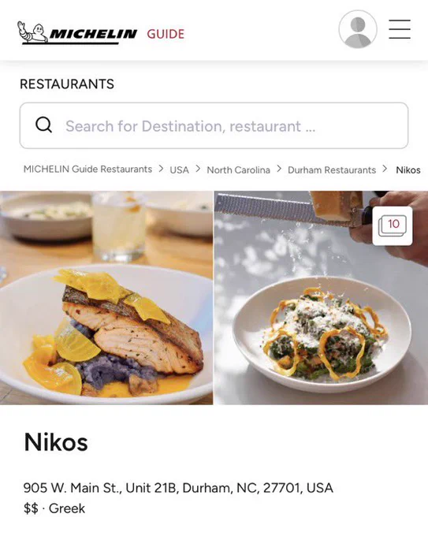
Task: Select the USA breadcrumb link
Action: (x=179, y=170)
